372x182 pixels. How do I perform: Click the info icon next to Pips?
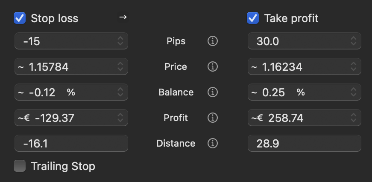(x=212, y=41)
